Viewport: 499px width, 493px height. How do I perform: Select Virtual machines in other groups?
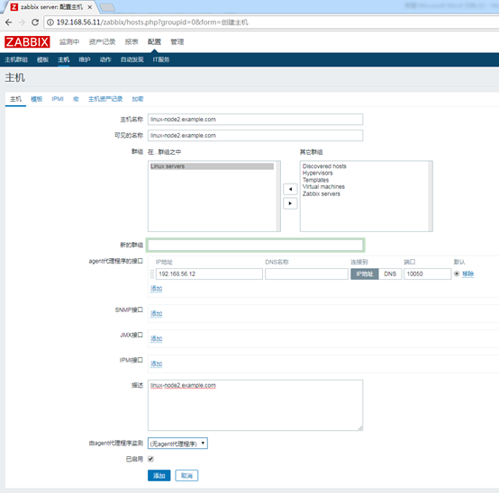[323, 187]
